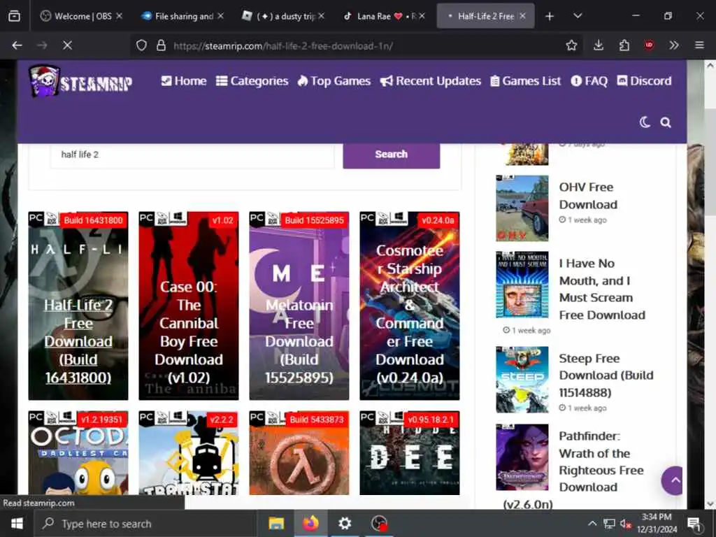716x537 pixels.
Task: Open the Categories menu
Action: tap(252, 81)
